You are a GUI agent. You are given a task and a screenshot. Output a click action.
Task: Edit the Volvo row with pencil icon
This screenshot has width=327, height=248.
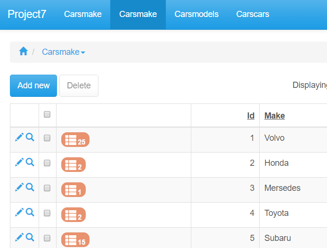pyautogui.click(x=19, y=137)
